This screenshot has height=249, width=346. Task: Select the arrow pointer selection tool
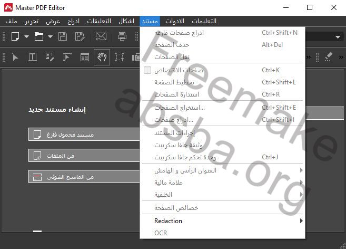click(x=15, y=58)
